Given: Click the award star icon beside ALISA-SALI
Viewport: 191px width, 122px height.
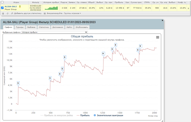Looking at the screenshot, I should point(20,7).
